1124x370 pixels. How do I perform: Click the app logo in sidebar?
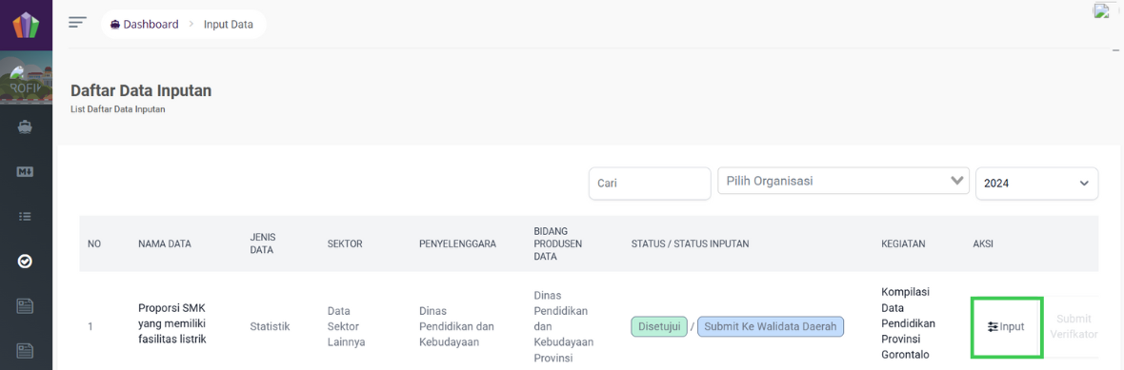click(26, 25)
